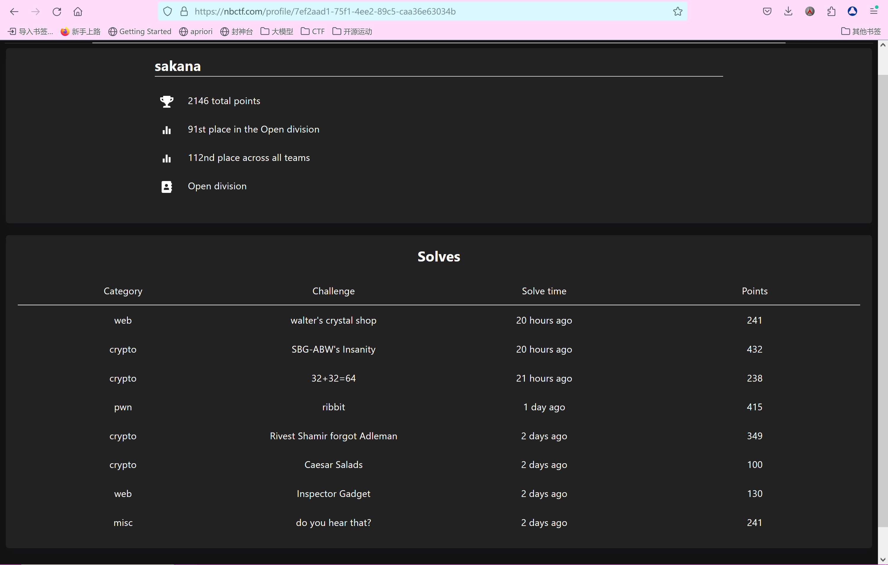Show site security padlock info
The height and width of the screenshot is (565, 888).
pos(184,12)
